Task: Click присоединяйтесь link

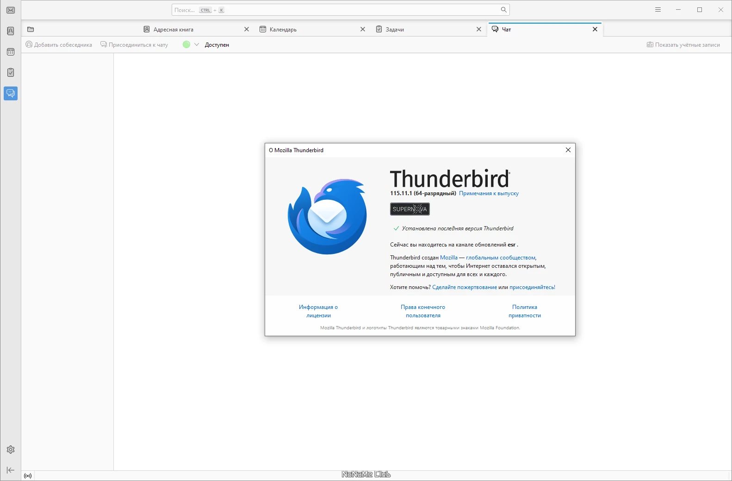Action: pos(532,287)
